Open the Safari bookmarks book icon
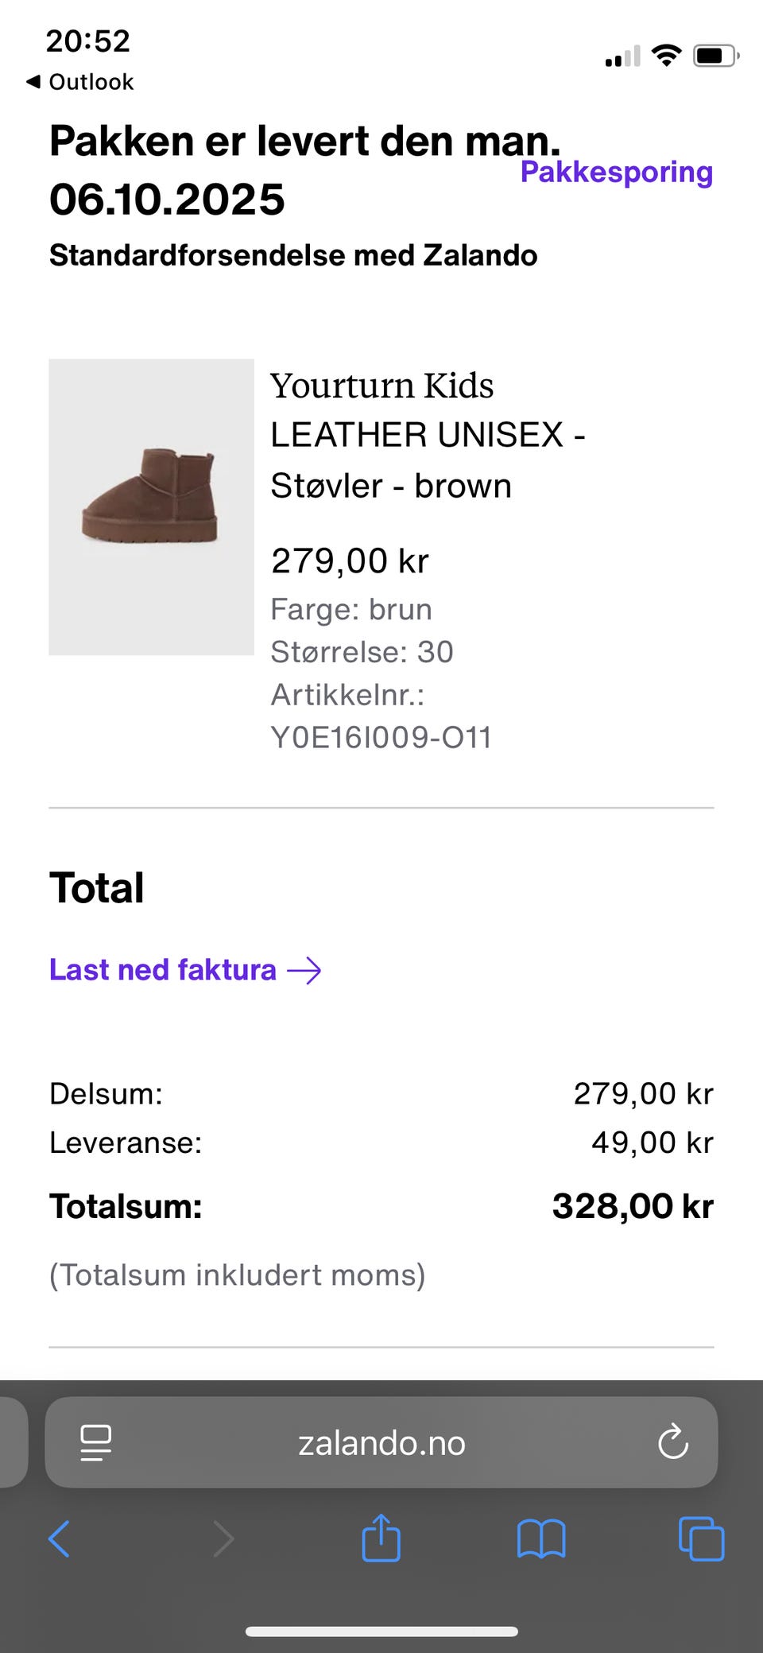Screen dimensions: 763x1653 540,1539
